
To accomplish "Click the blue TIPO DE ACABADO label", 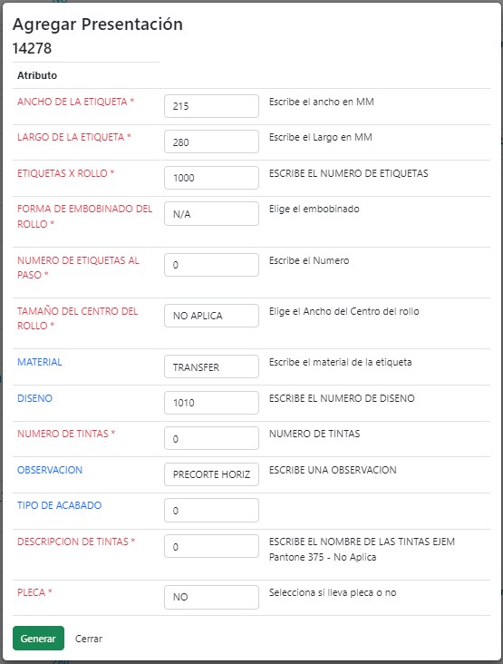I will coord(59,505).
